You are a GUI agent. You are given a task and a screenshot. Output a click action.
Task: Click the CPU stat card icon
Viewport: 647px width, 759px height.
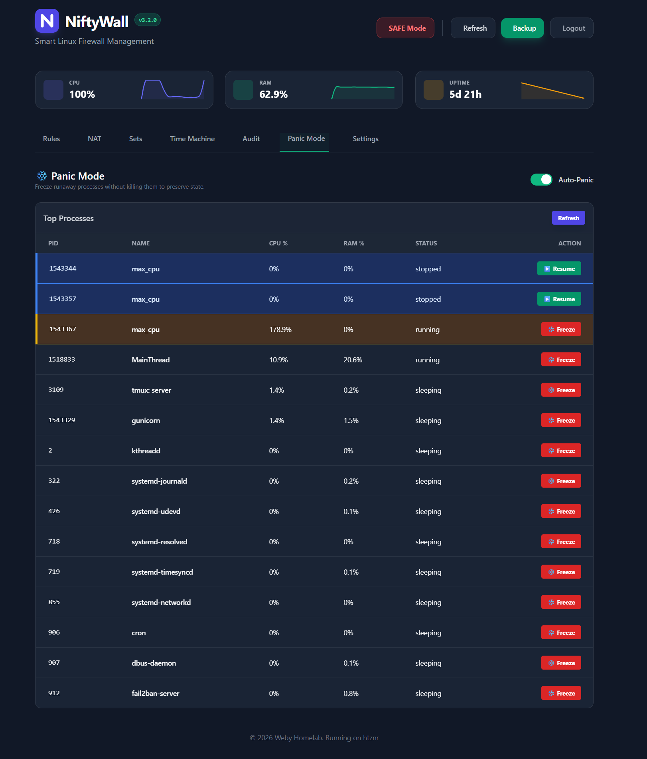53,90
